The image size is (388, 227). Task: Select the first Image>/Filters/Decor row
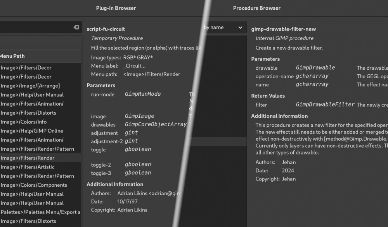(x=40, y=68)
